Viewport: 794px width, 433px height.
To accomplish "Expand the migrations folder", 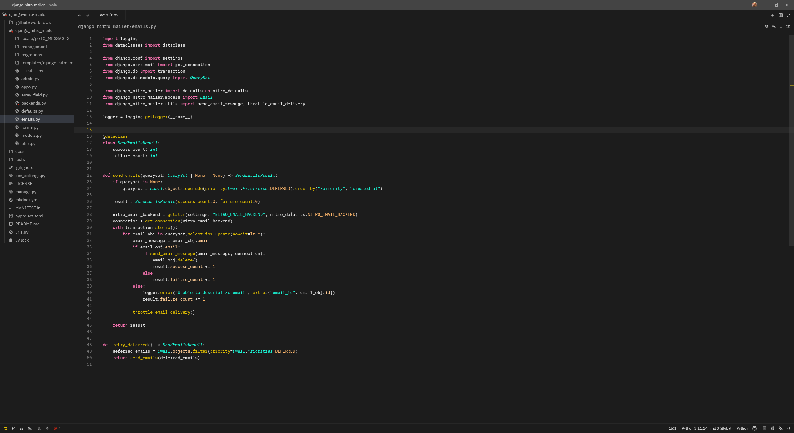I will click(31, 55).
